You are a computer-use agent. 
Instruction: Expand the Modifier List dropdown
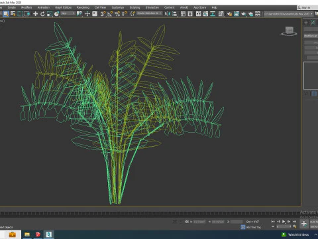coord(311,36)
